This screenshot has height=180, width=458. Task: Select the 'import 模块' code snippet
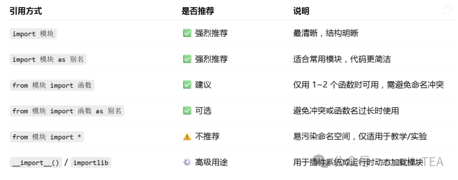pos(33,34)
